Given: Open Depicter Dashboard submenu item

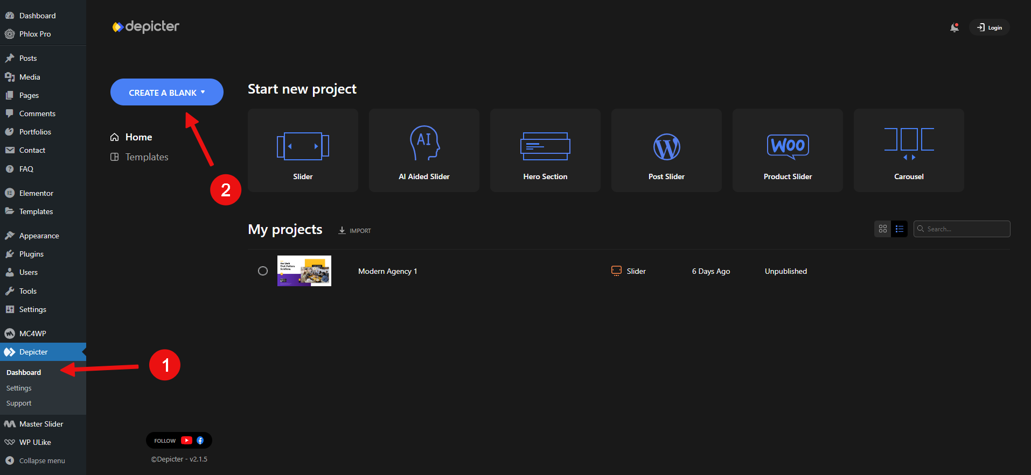Looking at the screenshot, I should click(x=24, y=372).
